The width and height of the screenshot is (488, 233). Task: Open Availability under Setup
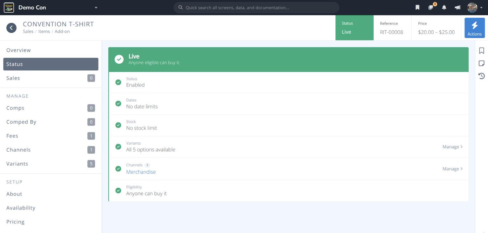click(51, 208)
